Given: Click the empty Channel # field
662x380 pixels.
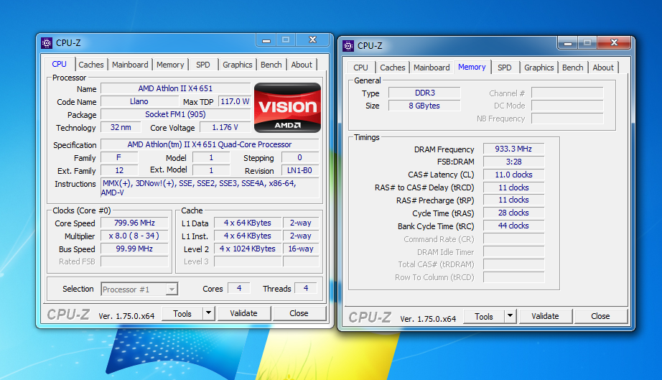Looking at the screenshot, I should (567, 93).
